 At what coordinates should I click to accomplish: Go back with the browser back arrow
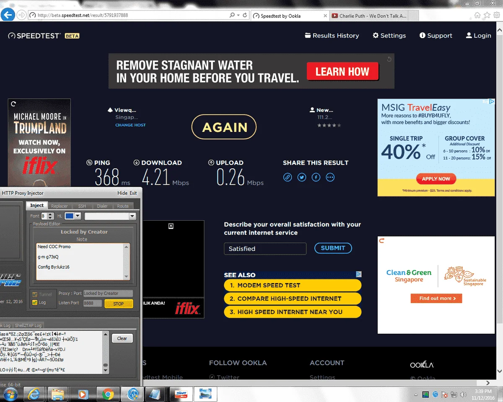click(8, 15)
